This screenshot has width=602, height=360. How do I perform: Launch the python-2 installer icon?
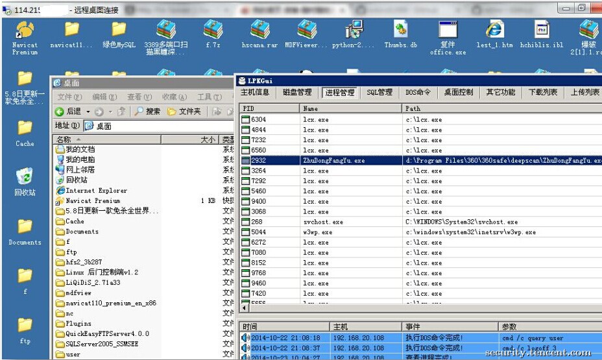tap(353, 34)
